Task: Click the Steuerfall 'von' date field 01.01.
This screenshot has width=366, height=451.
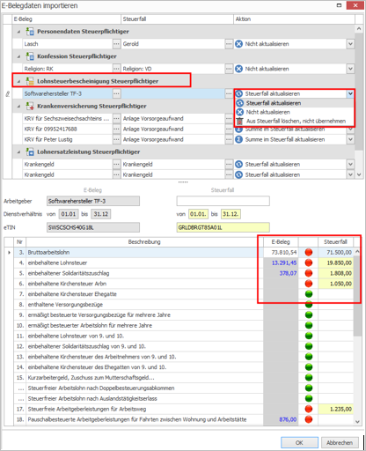Action: [198, 214]
